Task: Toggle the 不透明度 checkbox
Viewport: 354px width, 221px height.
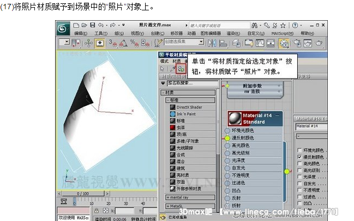Action: 299,190
